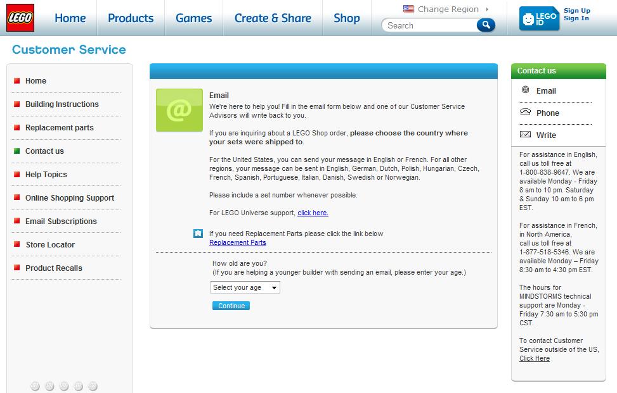The height and width of the screenshot is (393, 617).
Task: Choose Email in Contact us panel
Action: 546,91
